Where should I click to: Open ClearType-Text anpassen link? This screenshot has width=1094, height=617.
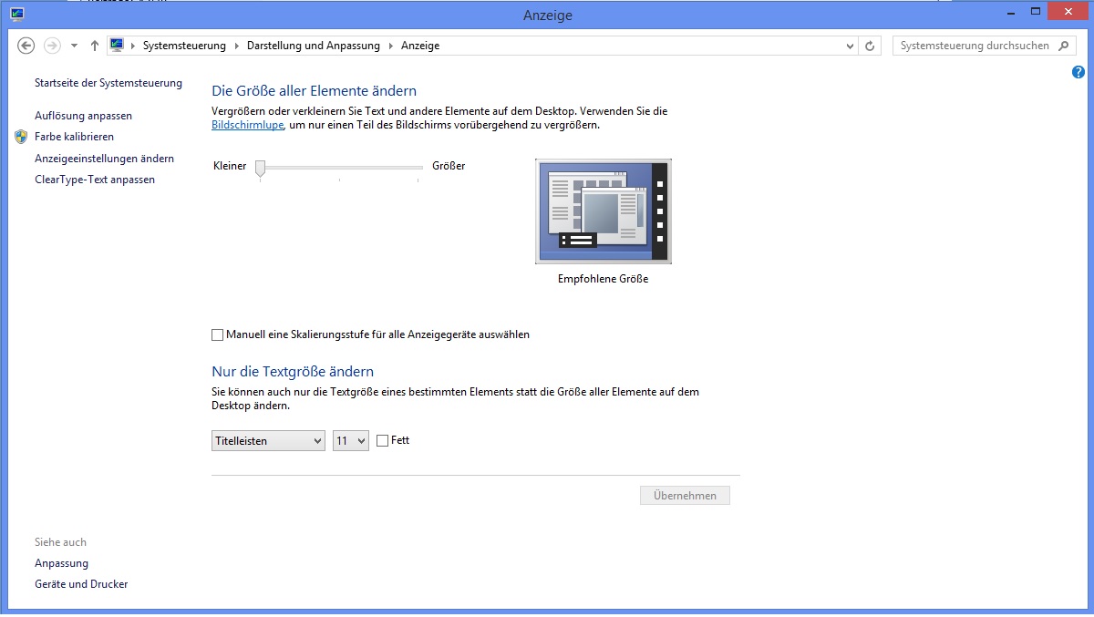(x=95, y=180)
